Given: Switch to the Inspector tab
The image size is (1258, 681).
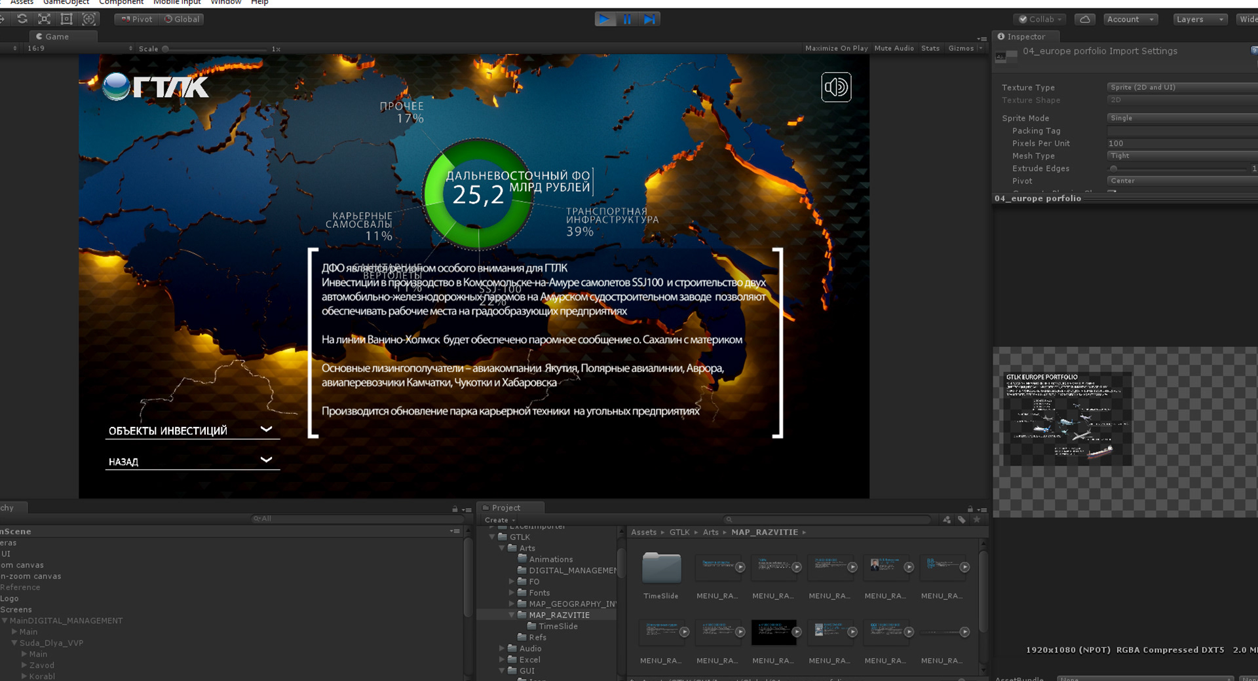Looking at the screenshot, I should (1025, 37).
